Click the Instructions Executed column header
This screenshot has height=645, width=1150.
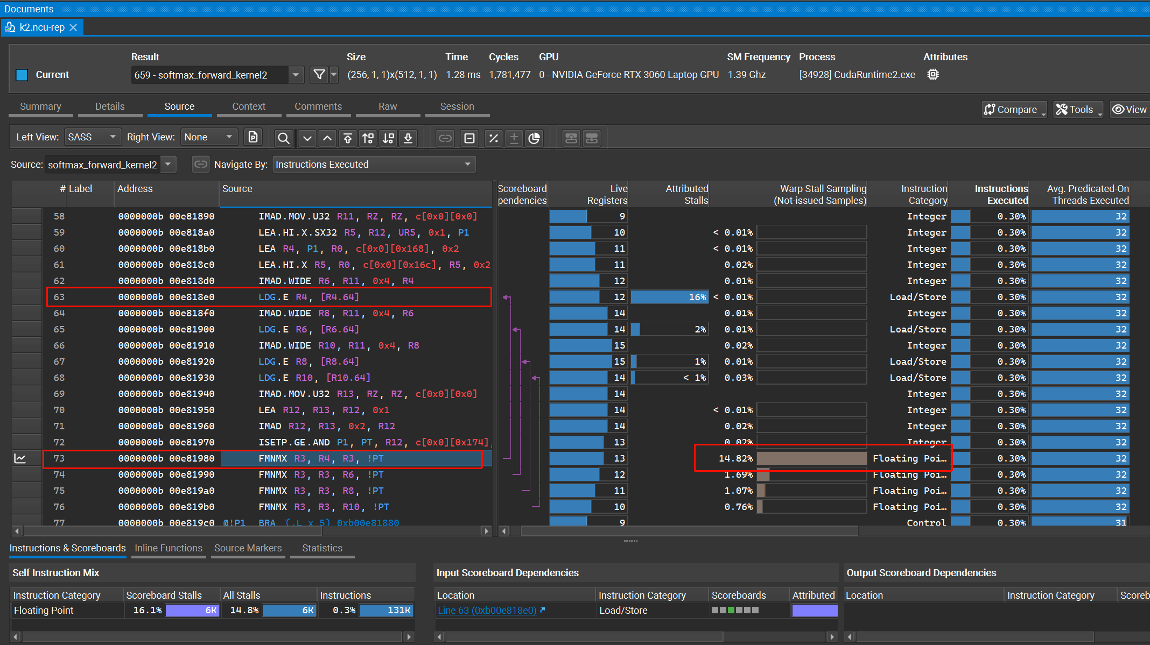pyautogui.click(x=989, y=194)
